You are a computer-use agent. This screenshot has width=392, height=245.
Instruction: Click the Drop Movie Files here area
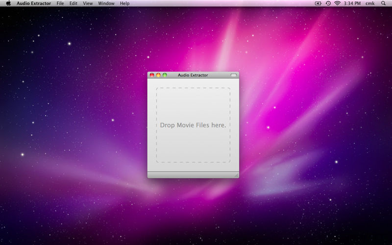193,125
